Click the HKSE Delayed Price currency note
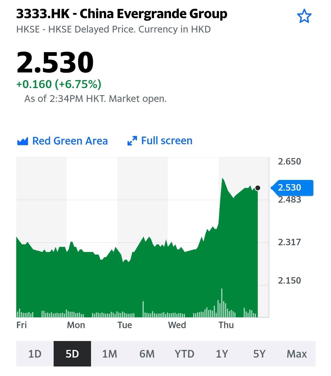The width and height of the screenshot is (331, 376). point(113,29)
